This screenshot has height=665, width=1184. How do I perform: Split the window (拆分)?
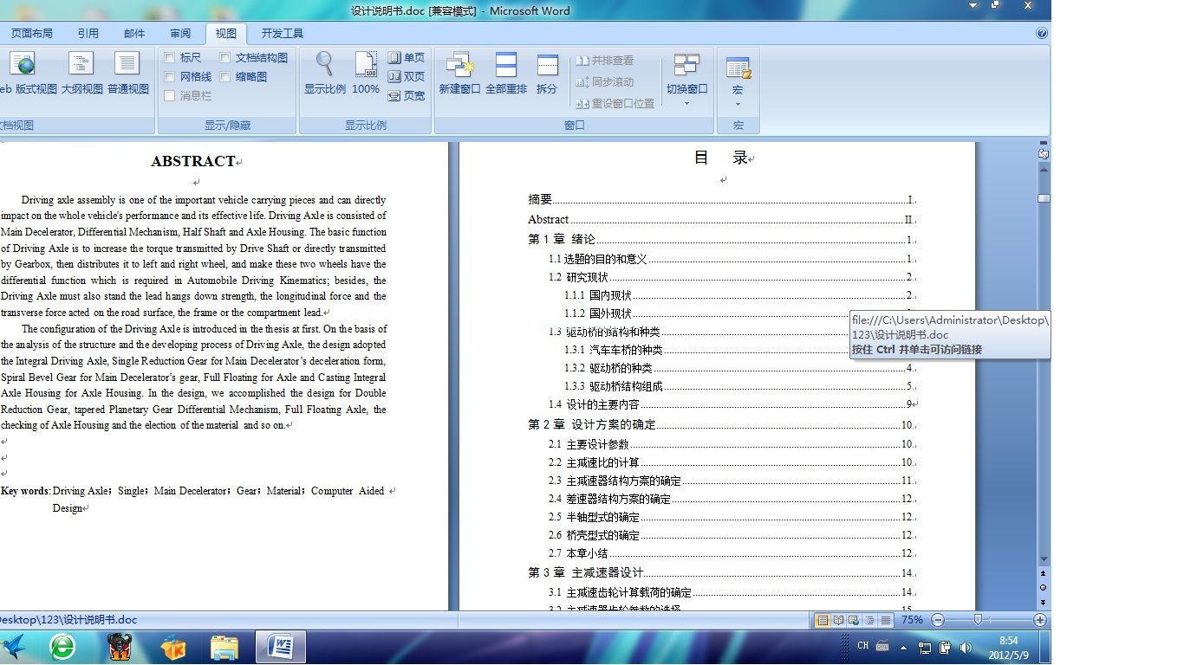pos(547,74)
